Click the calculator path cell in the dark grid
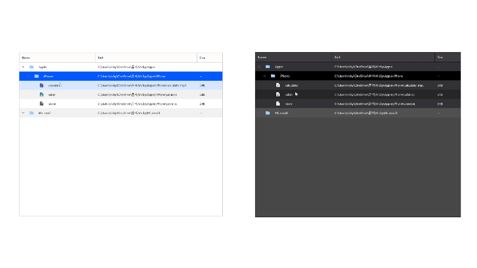 [x=383, y=85]
